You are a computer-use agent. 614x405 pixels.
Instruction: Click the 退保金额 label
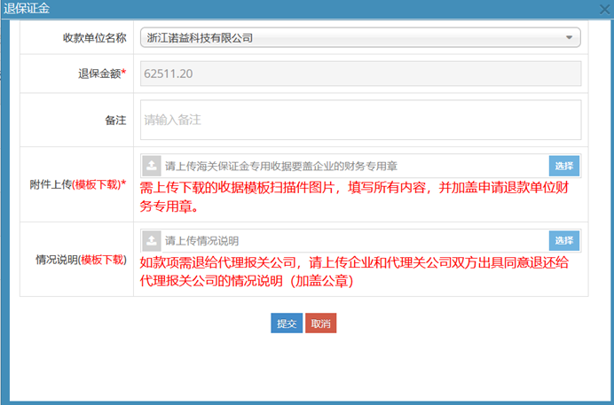point(102,74)
